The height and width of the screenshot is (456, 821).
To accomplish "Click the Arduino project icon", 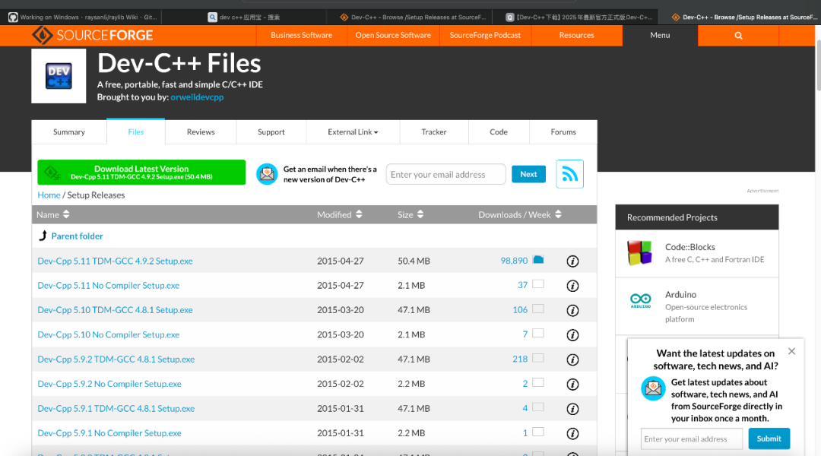I will coord(640,300).
